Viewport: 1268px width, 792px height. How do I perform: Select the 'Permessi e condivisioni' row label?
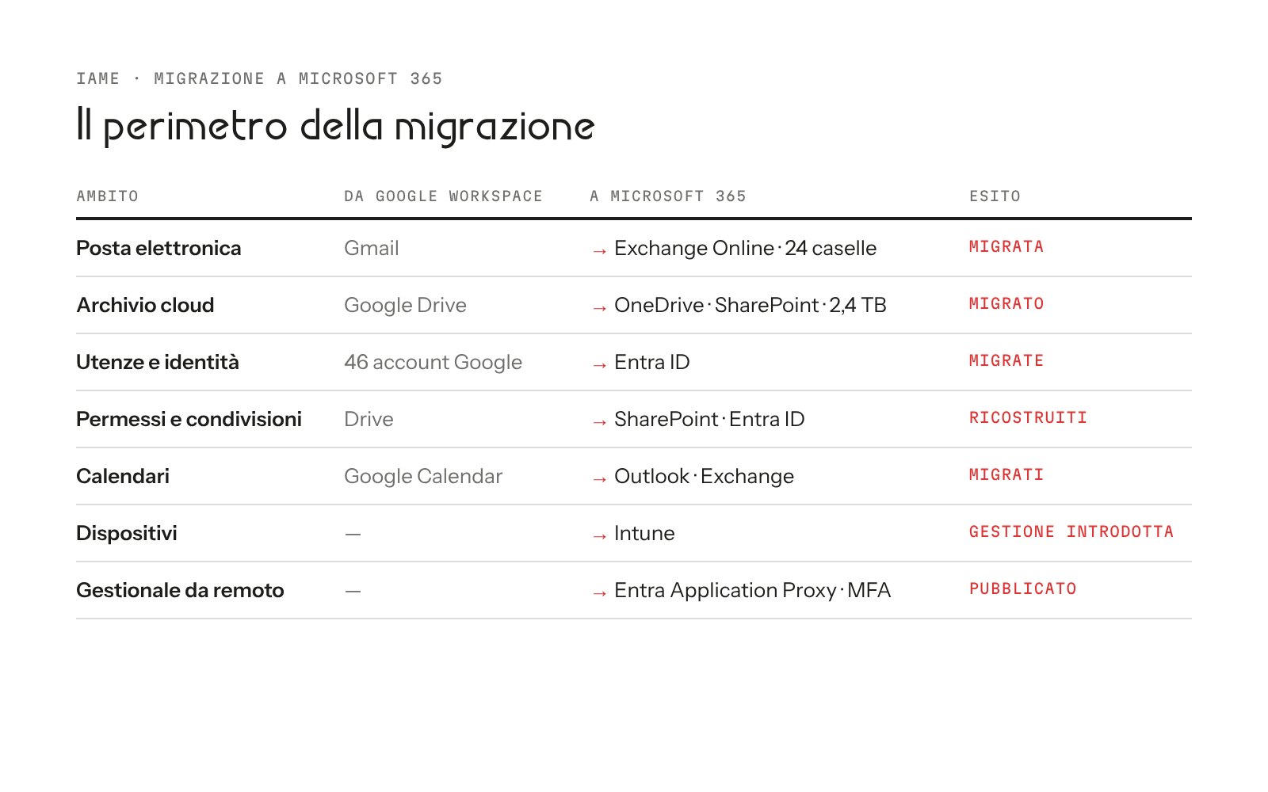(x=189, y=419)
